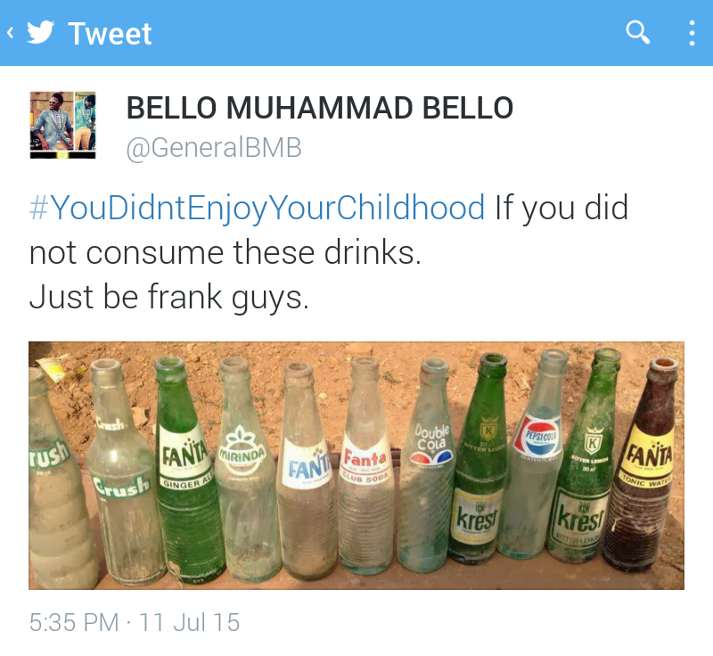Open the three-dot overflow menu
713x656 pixels.
[692, 33]
